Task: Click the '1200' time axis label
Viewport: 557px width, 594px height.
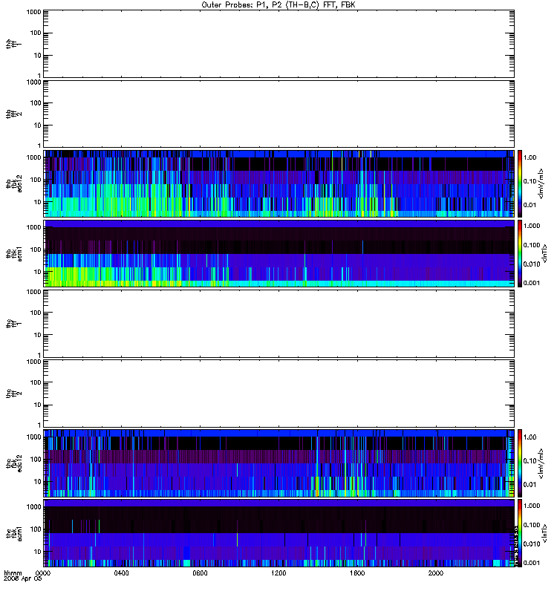Action: coord(278,572)
